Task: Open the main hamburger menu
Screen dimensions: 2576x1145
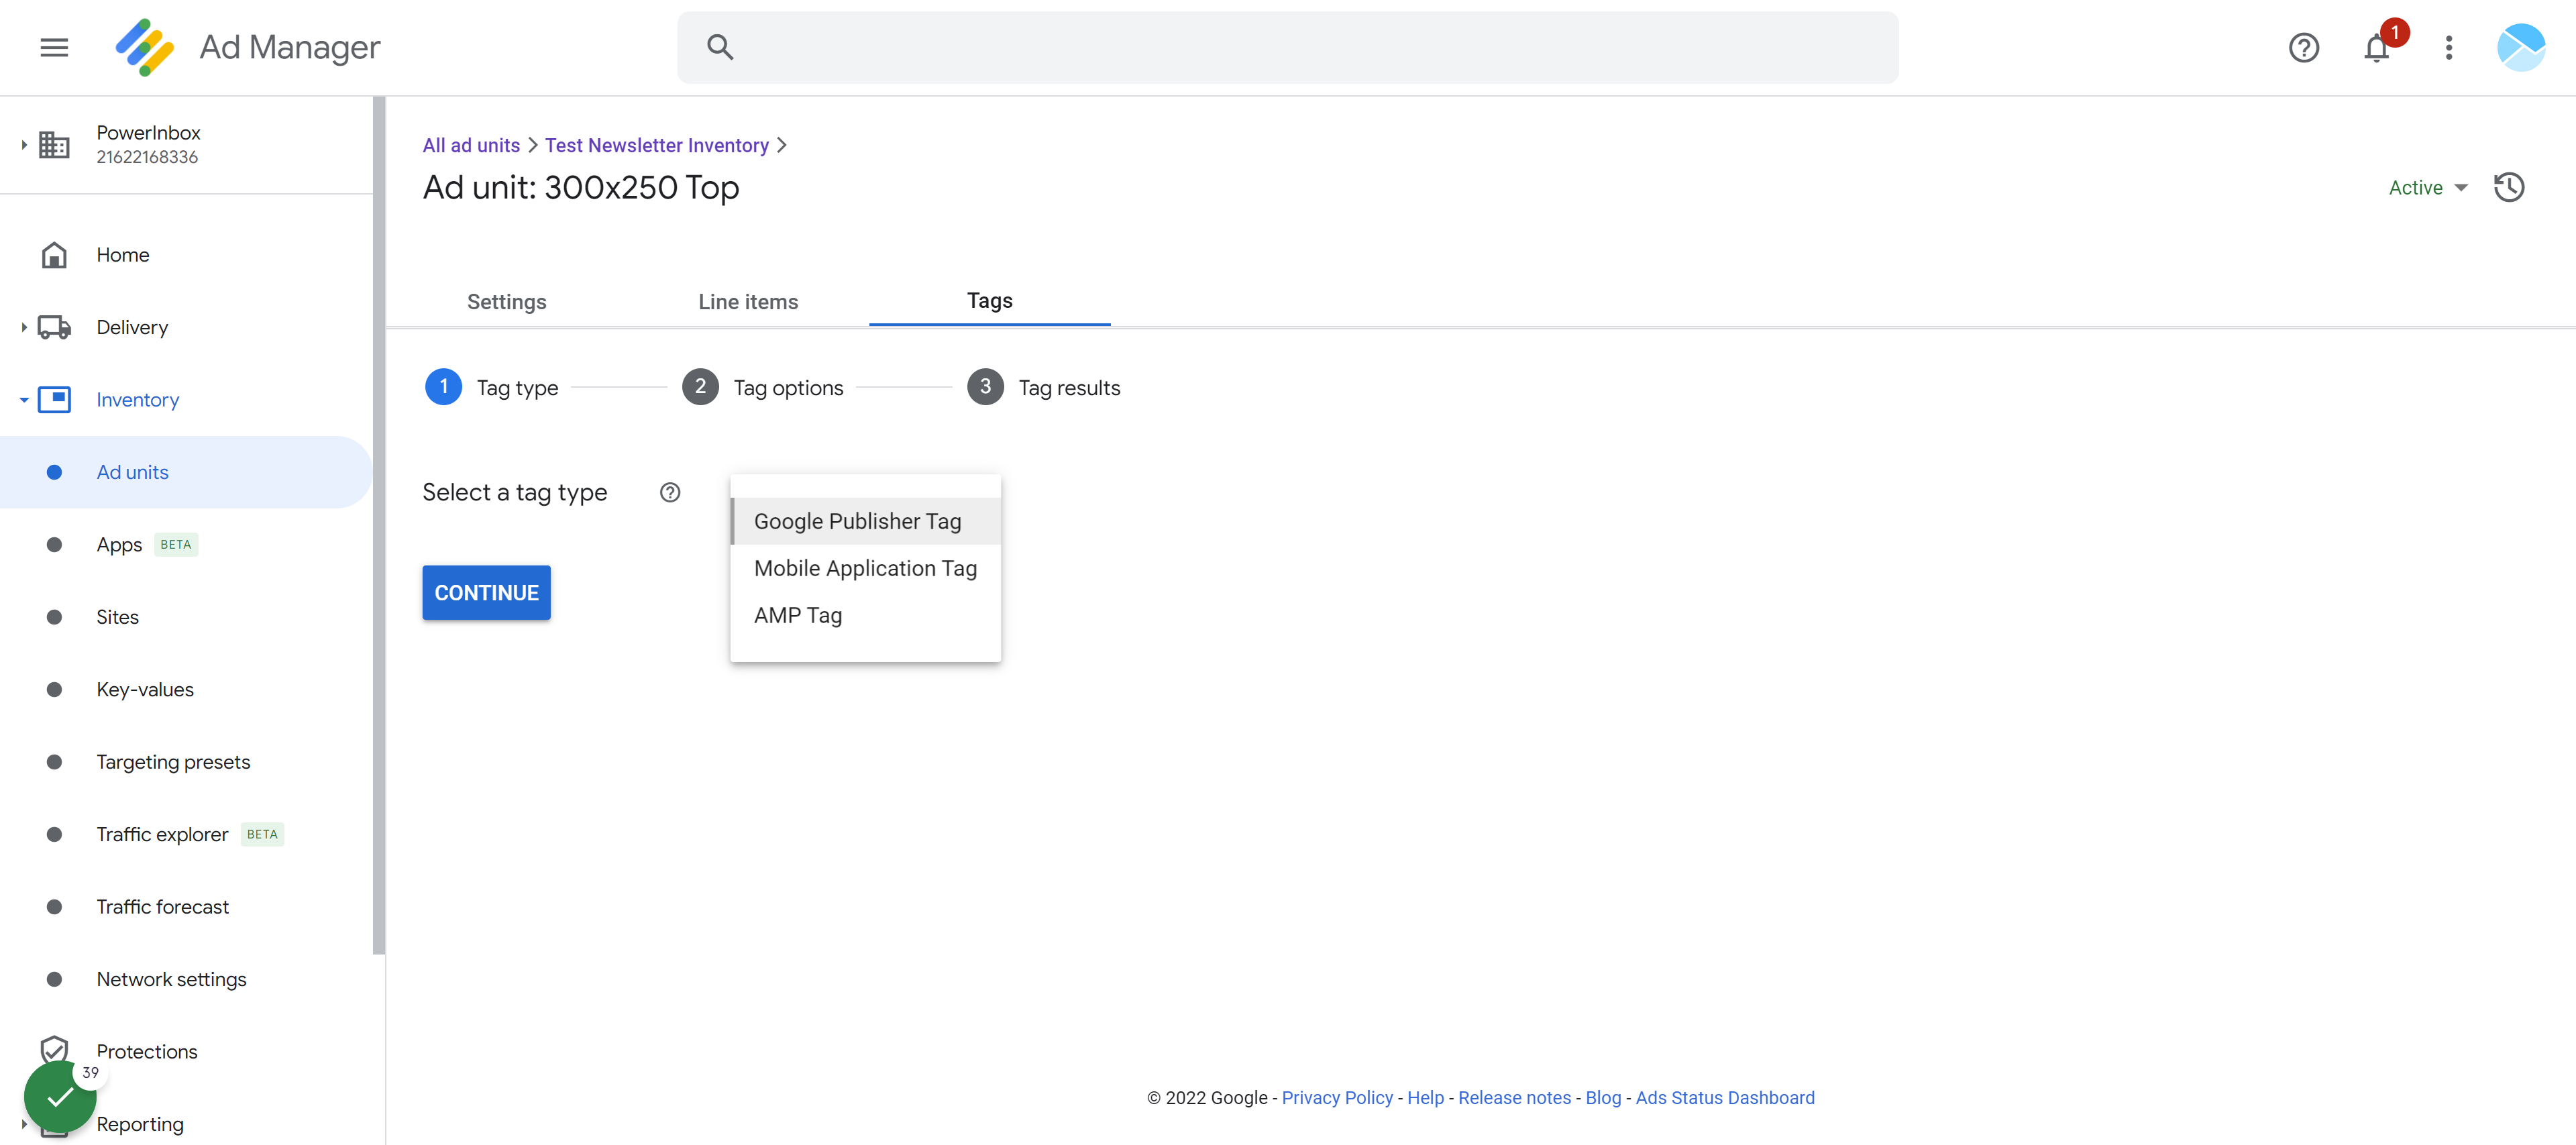Action: pos(54,47)
